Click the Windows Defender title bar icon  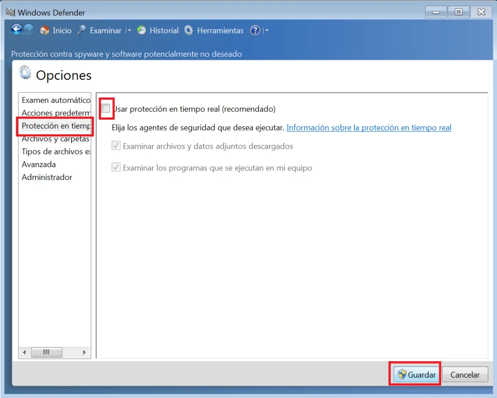(x=10, y=12)
